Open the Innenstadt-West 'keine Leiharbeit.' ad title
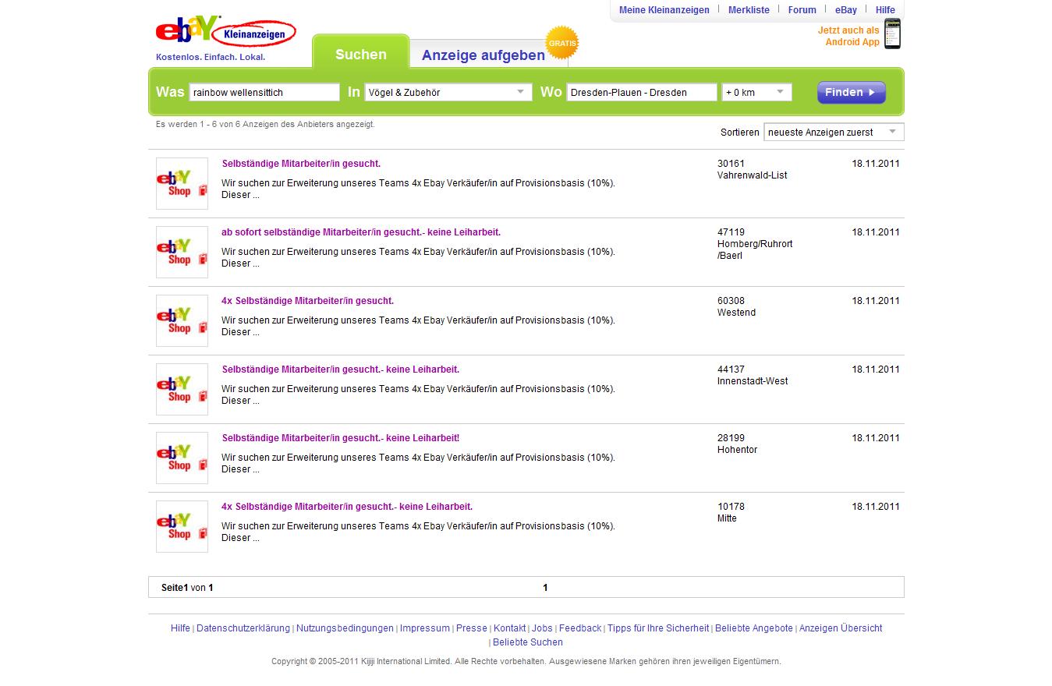This screenshot has height=686, width=1052. pos(341,370)
